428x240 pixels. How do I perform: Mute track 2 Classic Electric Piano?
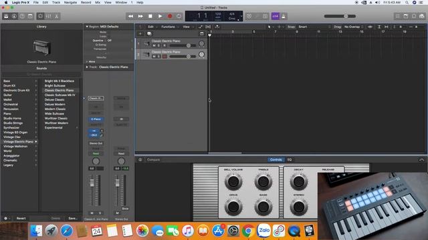point(154,56)
